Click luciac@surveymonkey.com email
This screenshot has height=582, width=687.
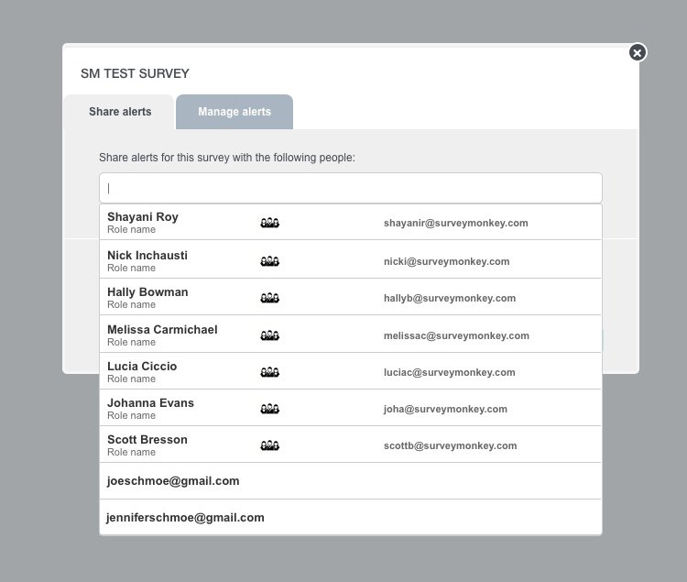pyautogui.click(x=449, y=372)
